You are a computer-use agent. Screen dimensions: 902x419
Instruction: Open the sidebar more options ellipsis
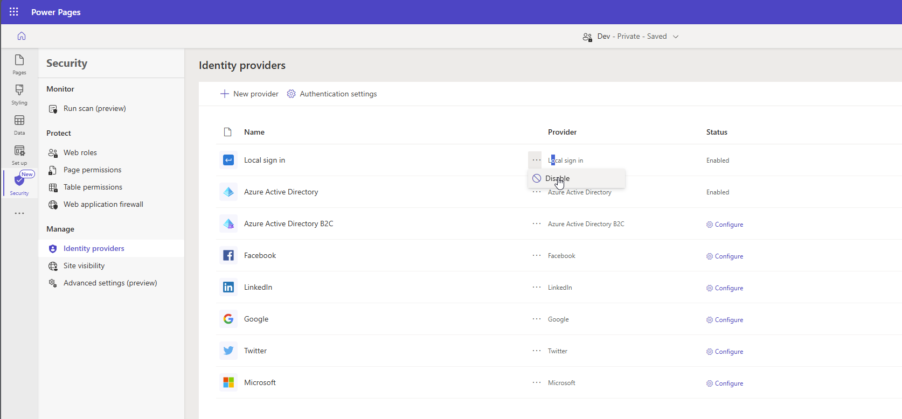(19, 213)
